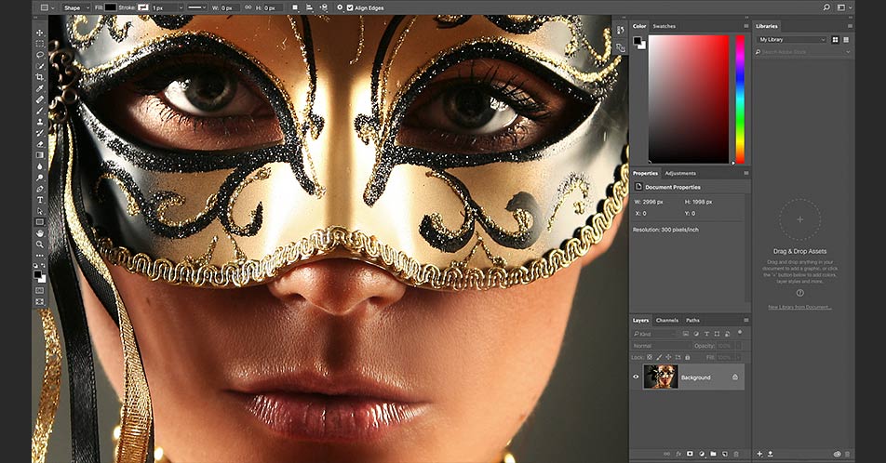Select the Zoom tool
Screen dimensions: 886x463
click(39, 244)
